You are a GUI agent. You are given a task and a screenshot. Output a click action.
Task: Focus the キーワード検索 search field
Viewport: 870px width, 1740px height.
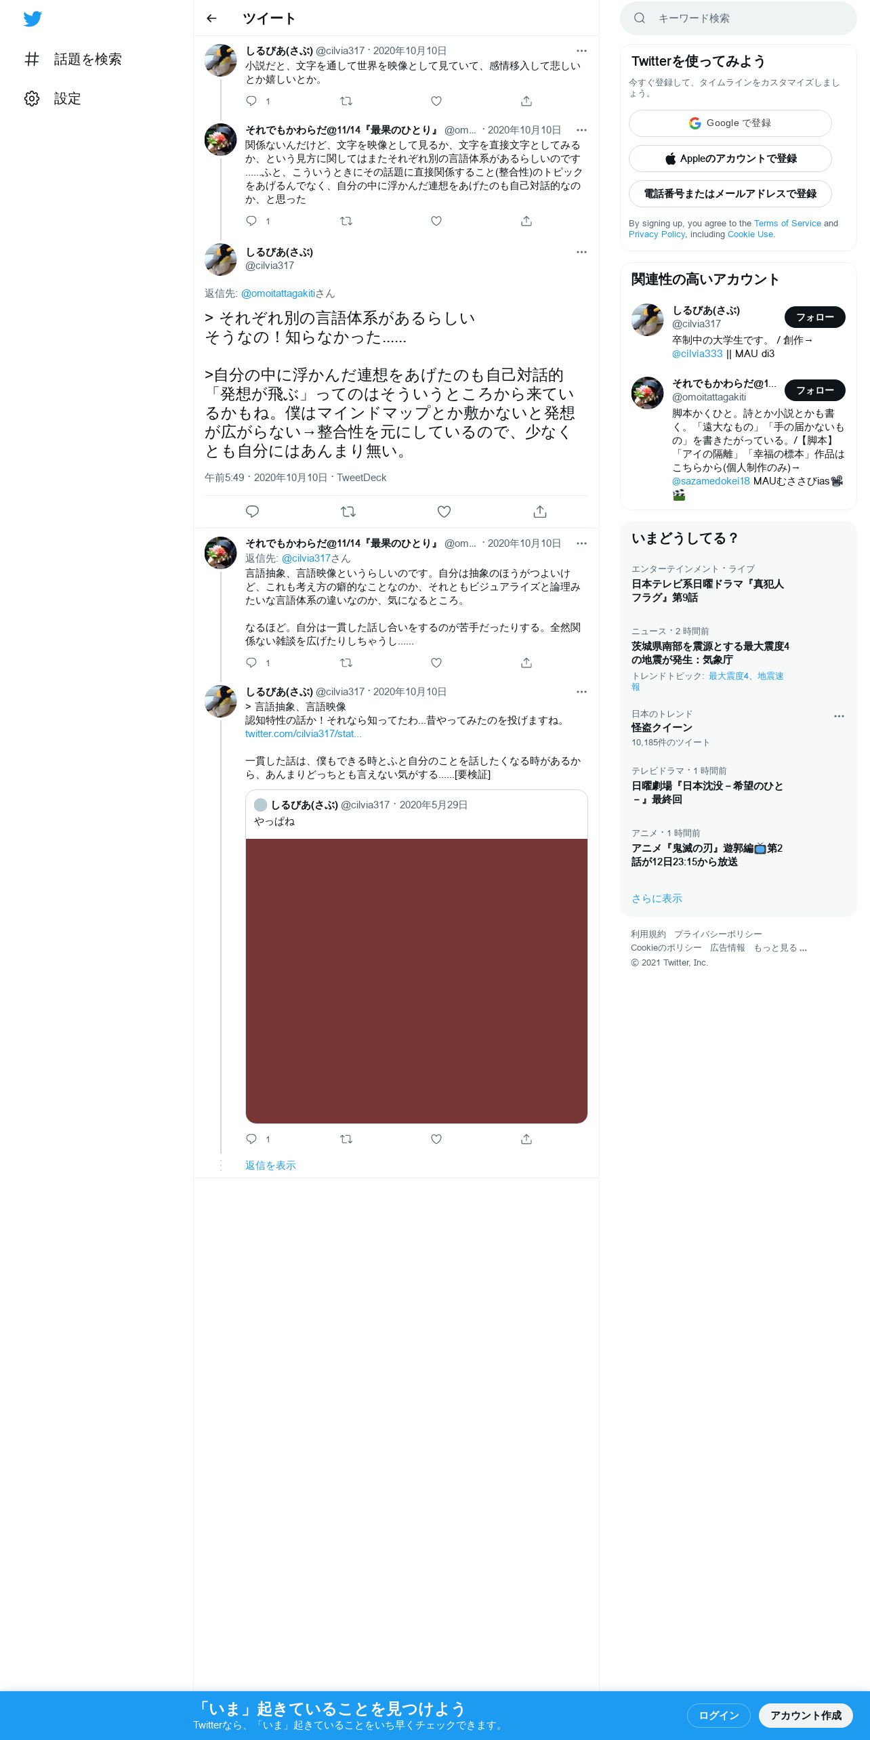[x=738, y=18]
